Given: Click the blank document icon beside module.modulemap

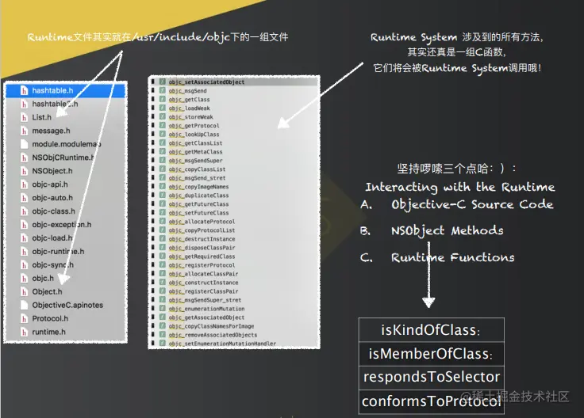Looking at the screenshot, I should point(25,144).
